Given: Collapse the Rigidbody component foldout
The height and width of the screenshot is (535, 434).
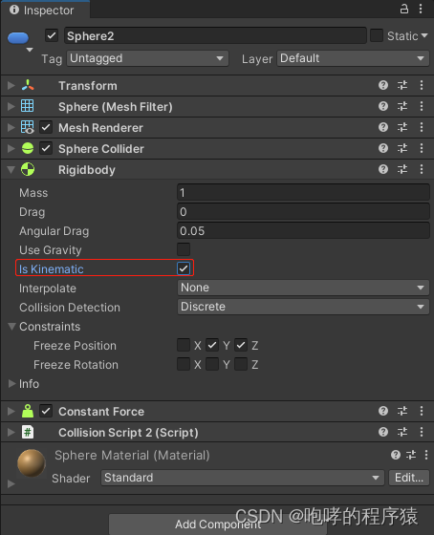Looking at the screenshot, I should click(11, 170).
